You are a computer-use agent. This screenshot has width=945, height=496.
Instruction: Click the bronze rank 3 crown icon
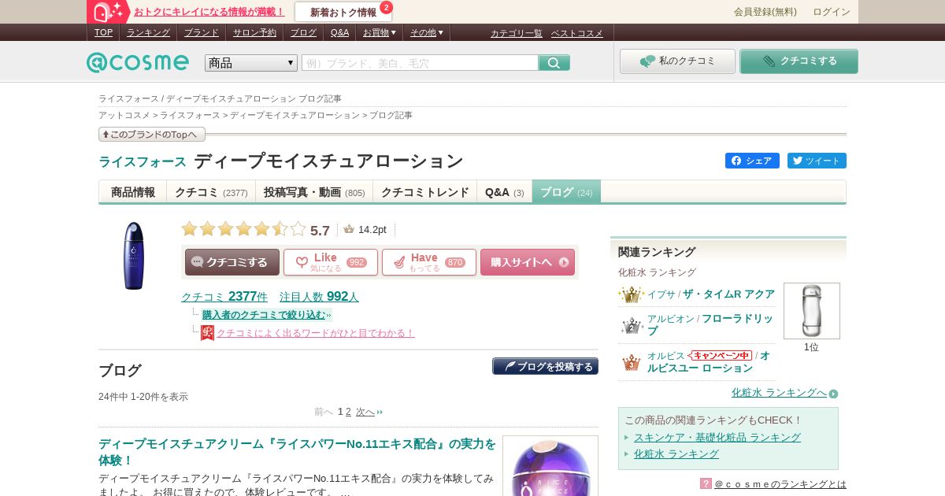(632, 362)
